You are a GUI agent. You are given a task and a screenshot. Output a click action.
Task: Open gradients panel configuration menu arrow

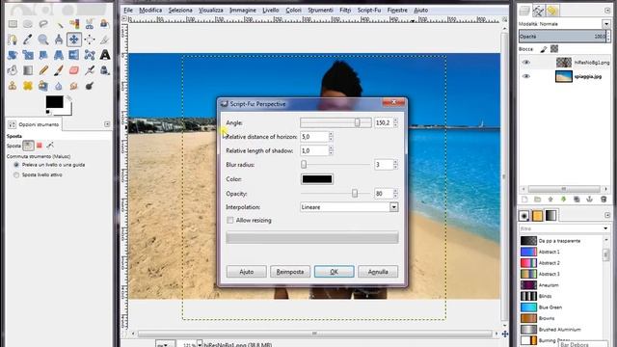coord(607,215)
